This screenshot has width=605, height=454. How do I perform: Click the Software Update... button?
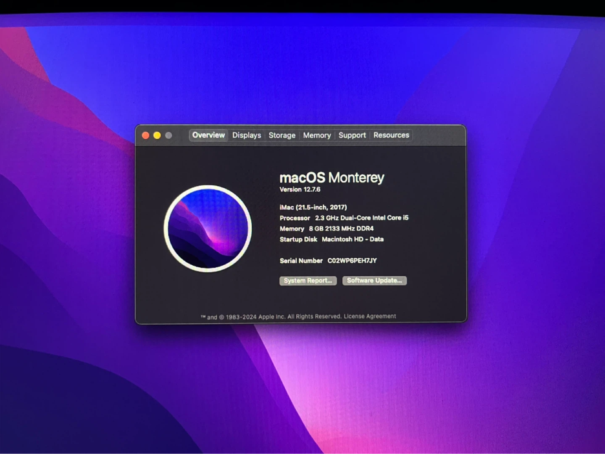pos(374,280)
